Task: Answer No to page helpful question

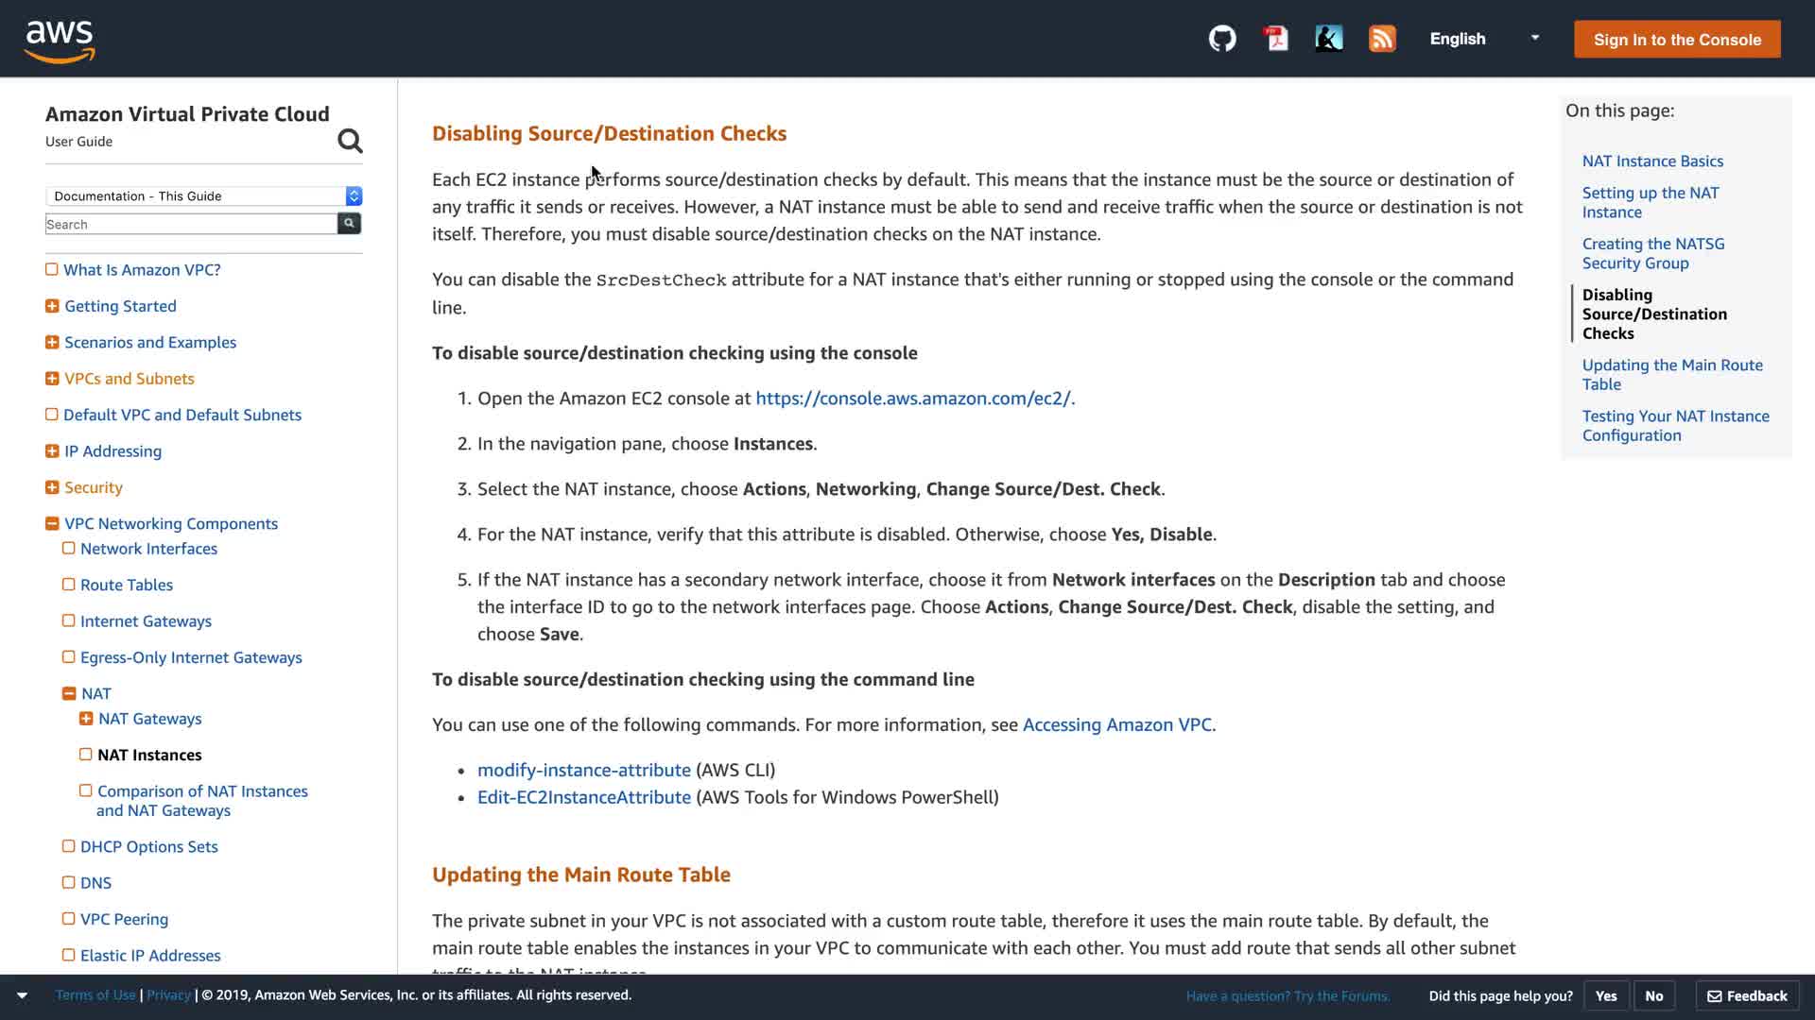Action: (1653, 995)
